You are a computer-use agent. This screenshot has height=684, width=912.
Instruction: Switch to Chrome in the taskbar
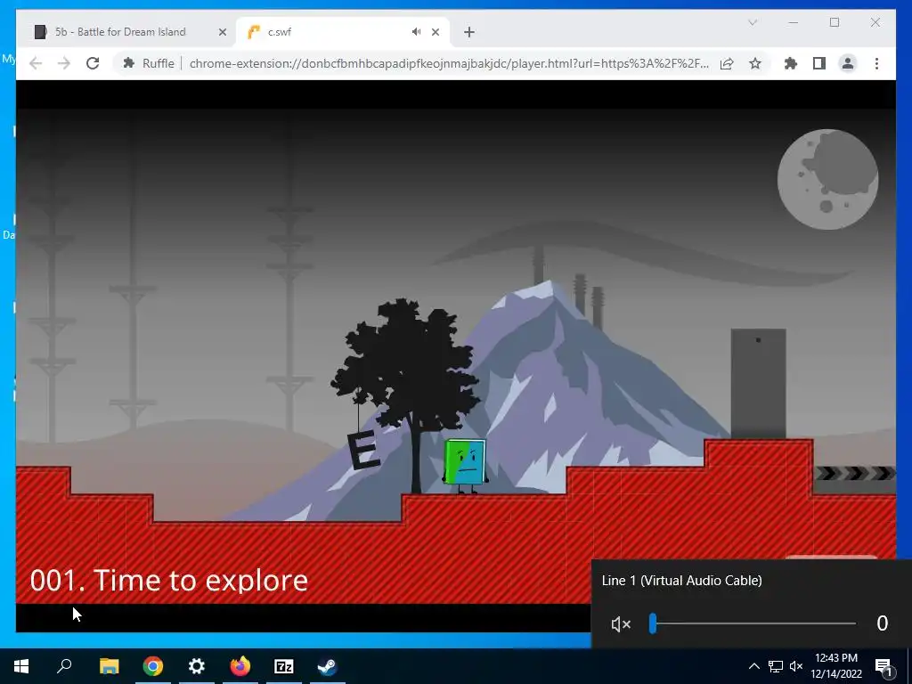tap(153, 666)
